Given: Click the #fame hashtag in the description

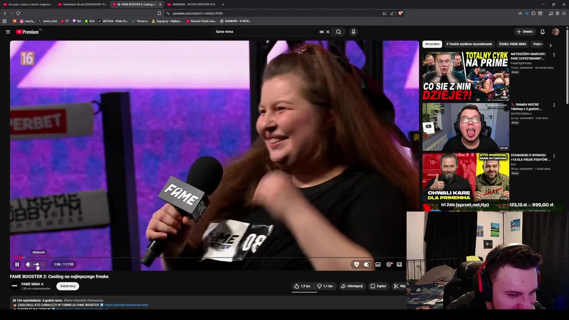Looking at the screenshot, I should (x=68, y=300).
